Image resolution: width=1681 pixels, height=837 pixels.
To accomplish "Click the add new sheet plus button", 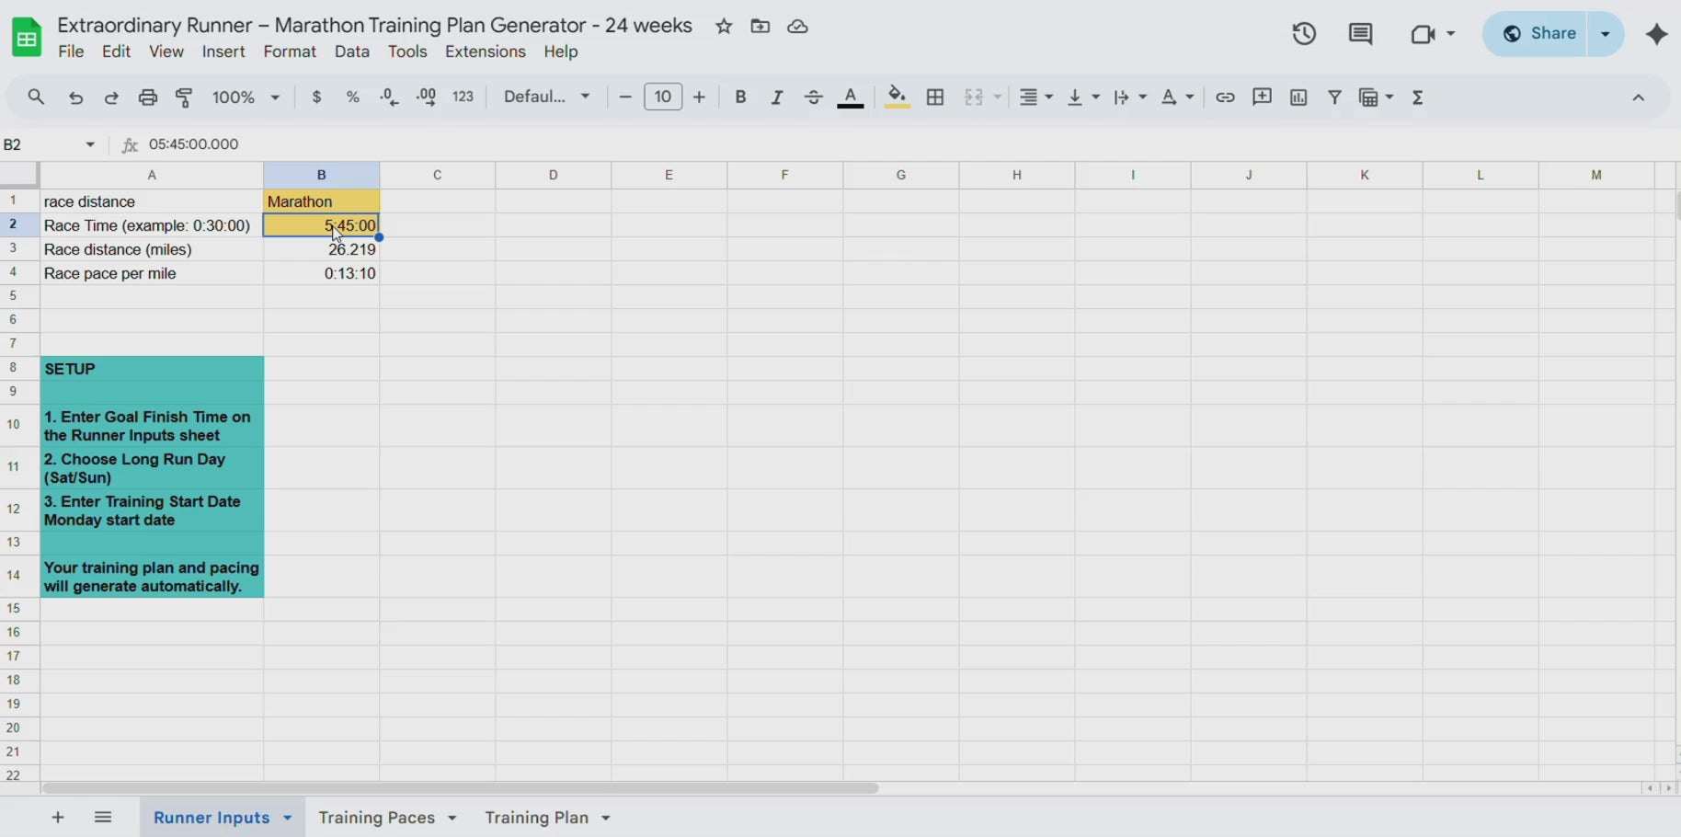I will [x=58, y=818].
